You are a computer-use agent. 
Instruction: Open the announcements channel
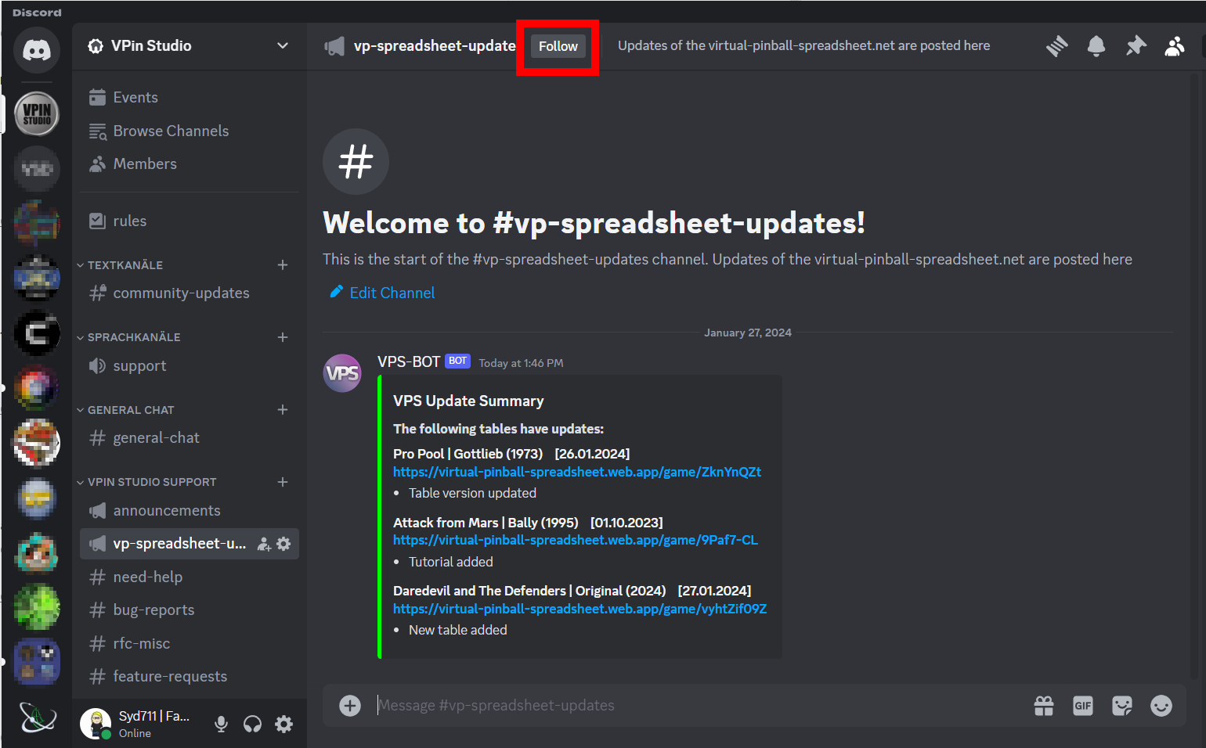189,510
